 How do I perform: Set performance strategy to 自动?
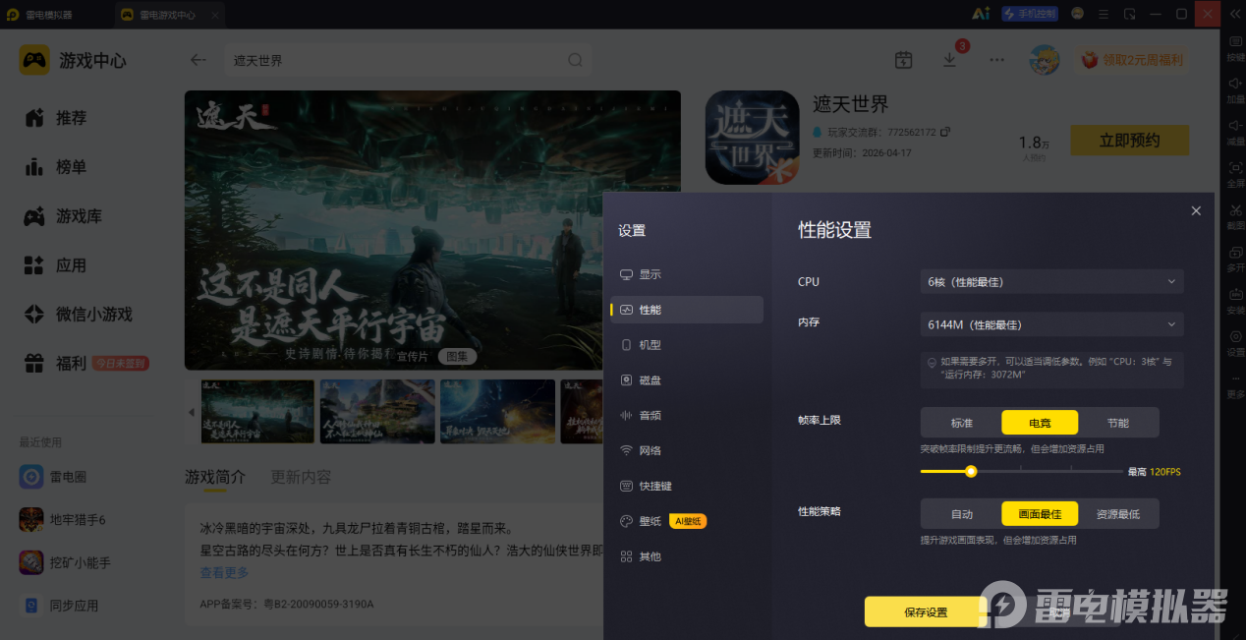pyautogui.click(x=961, y=514)
